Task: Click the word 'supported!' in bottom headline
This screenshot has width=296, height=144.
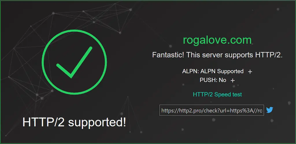Action: tap(97, 123)
